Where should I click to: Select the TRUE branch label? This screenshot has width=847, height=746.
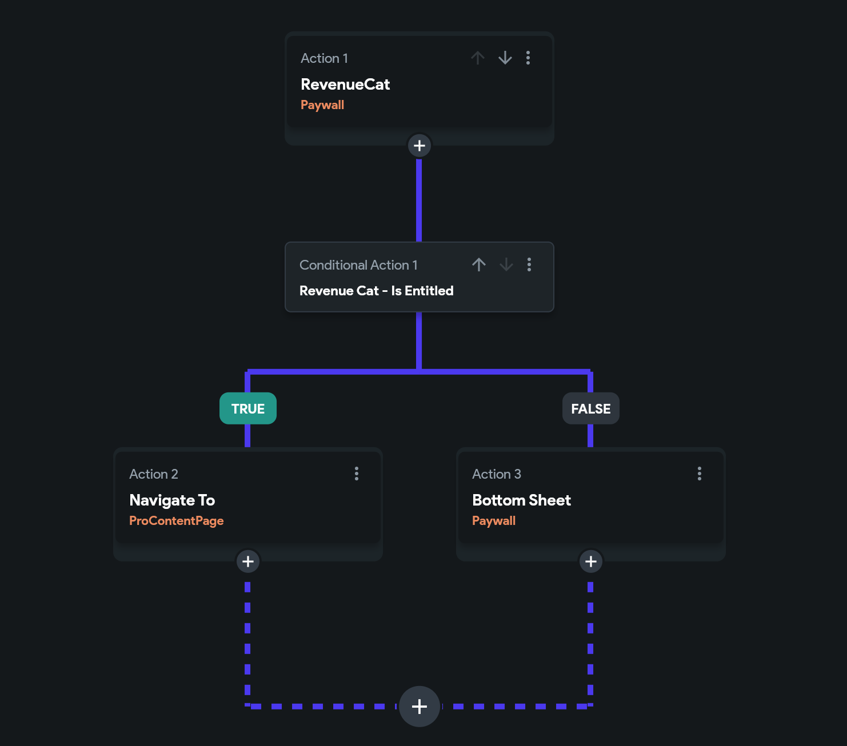click(x=248, y=408)
